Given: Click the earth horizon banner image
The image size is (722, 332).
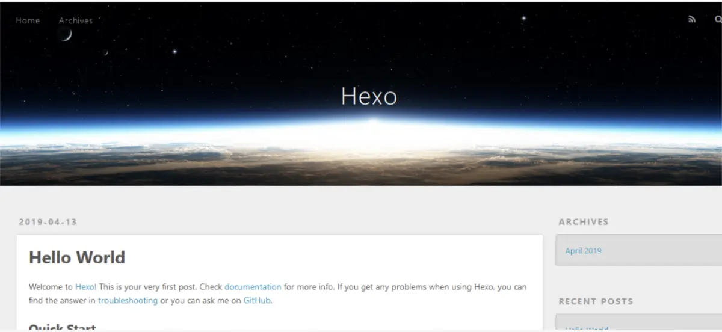Looking at the screenshot, I should click(361, 144).
